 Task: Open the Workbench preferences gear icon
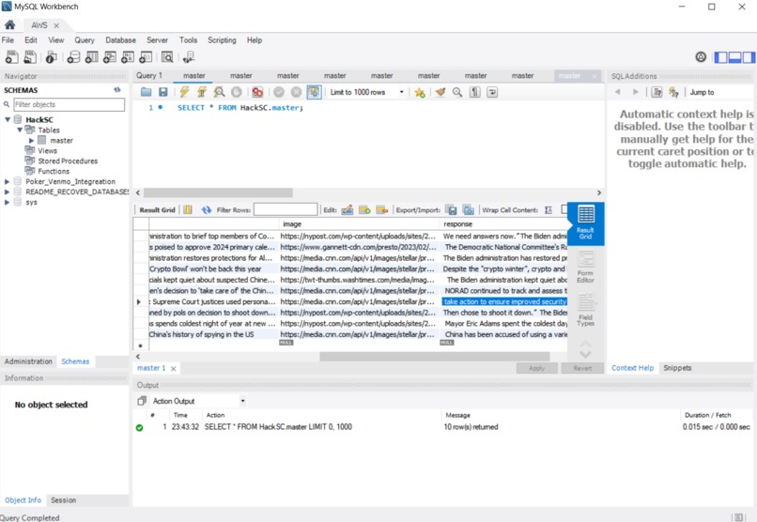701,57
